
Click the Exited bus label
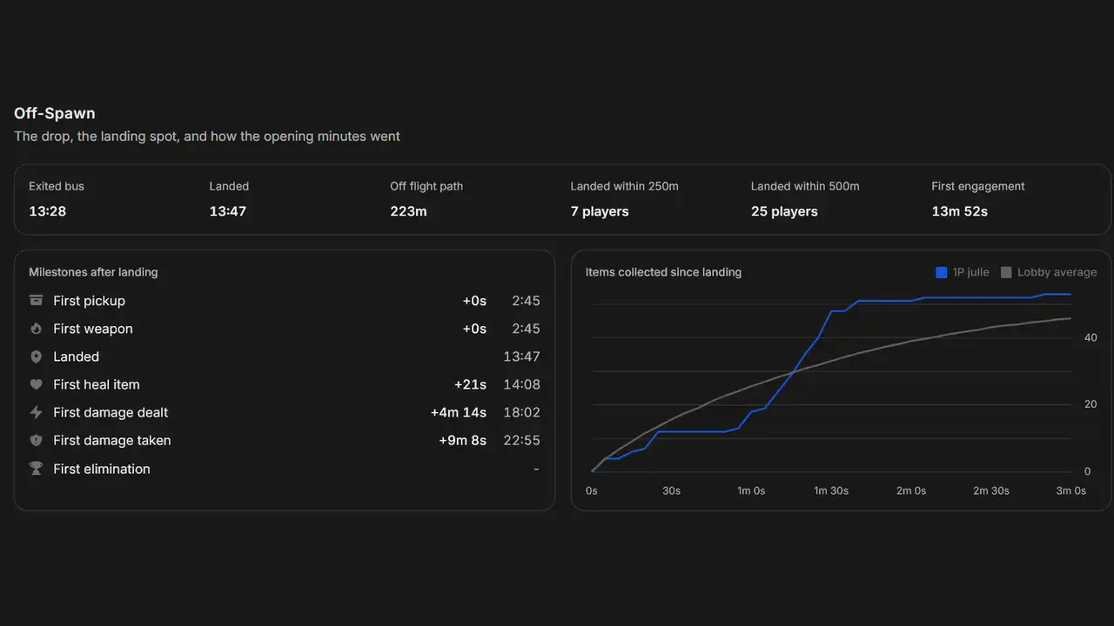[57, 186]
